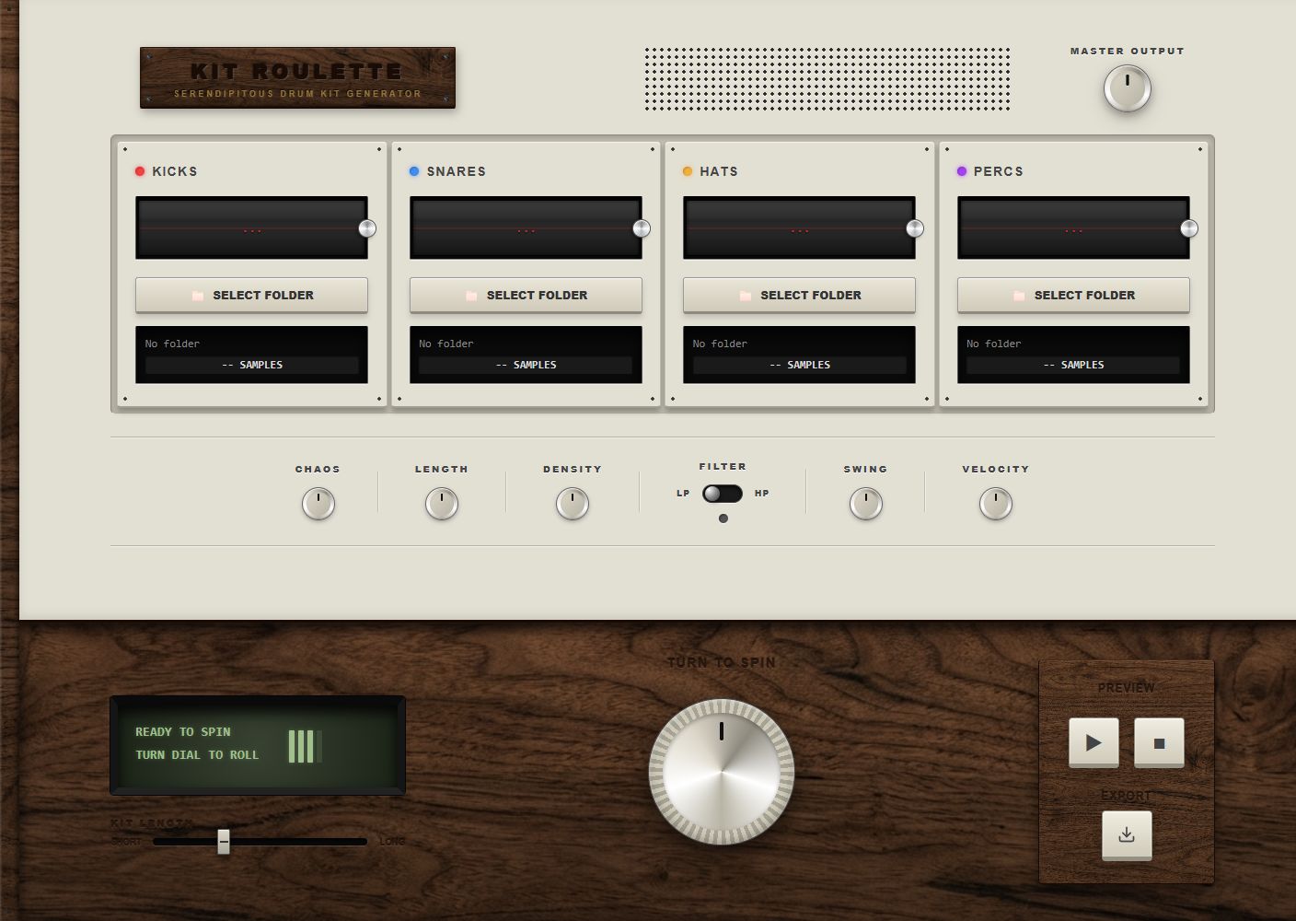Toggle the LP/HP filter switch

pyautogui.click(x=723, y=494)
